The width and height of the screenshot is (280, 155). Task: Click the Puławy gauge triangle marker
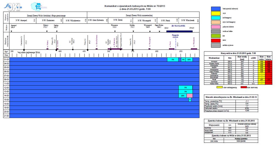coord(47,31)
